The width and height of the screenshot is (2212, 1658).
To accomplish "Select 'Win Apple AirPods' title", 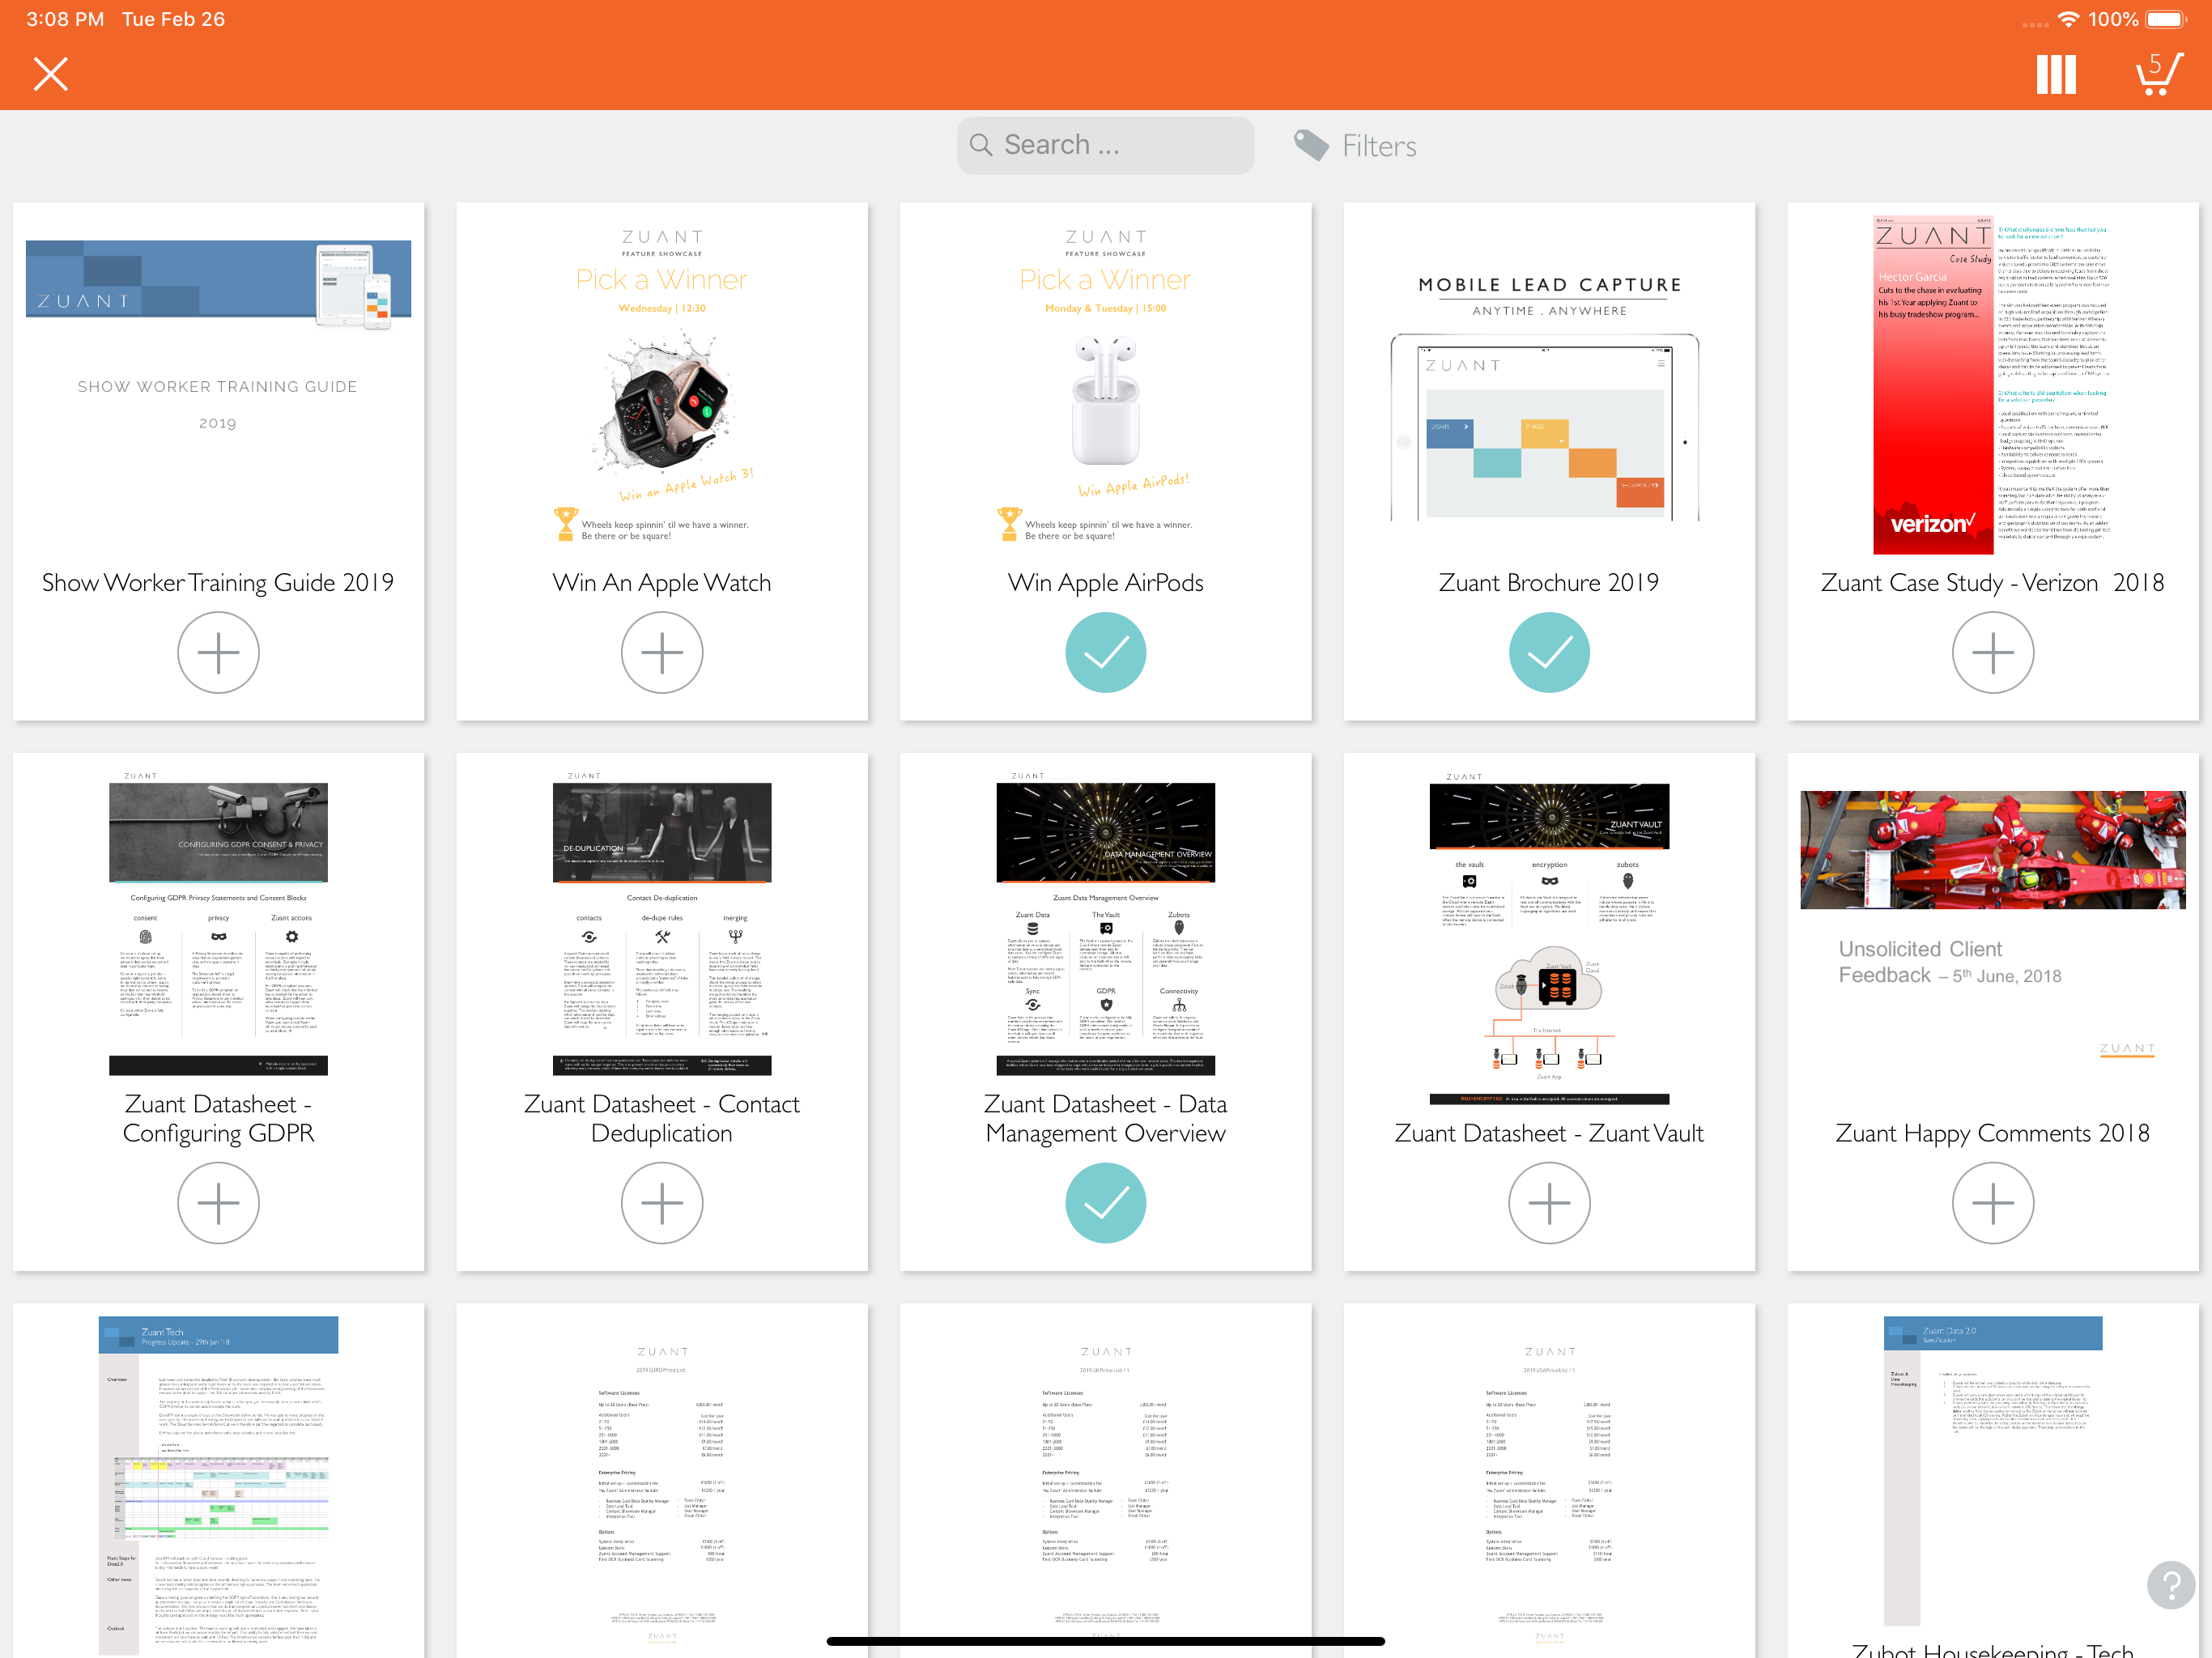I will point(1106,583).
